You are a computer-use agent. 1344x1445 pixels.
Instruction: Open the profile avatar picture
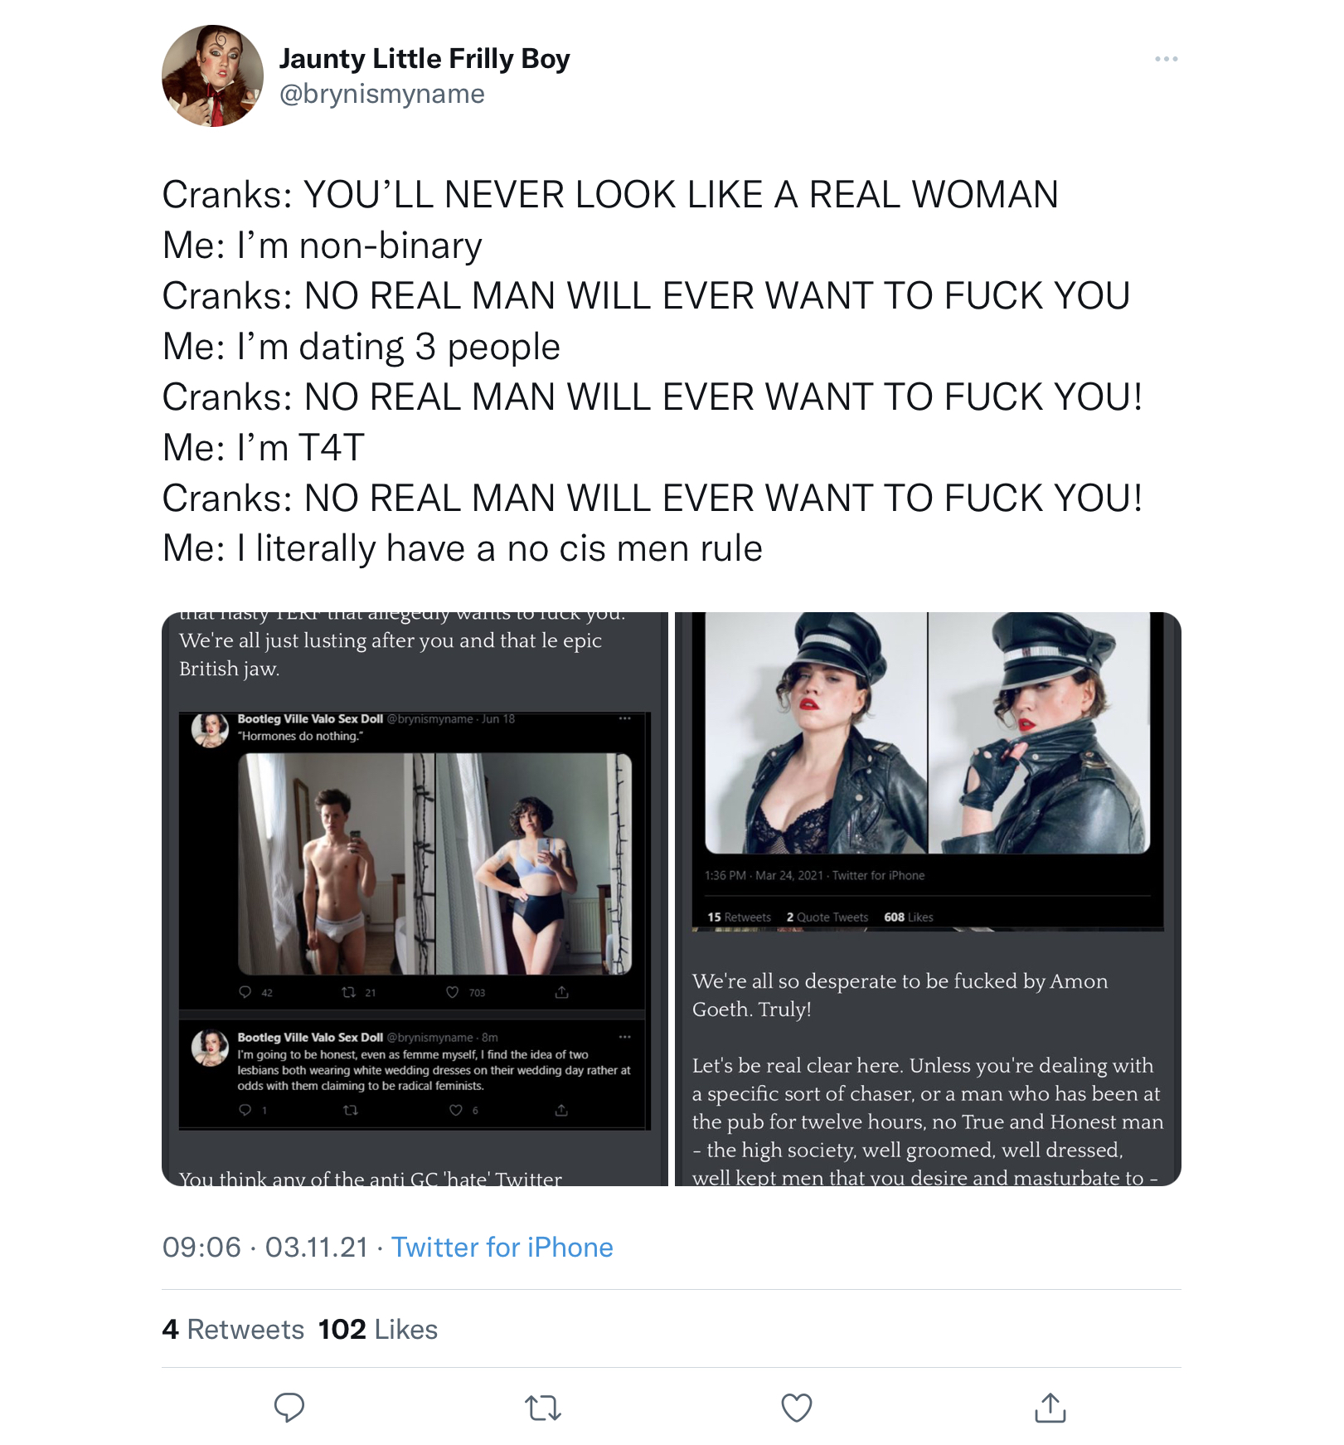212,75
